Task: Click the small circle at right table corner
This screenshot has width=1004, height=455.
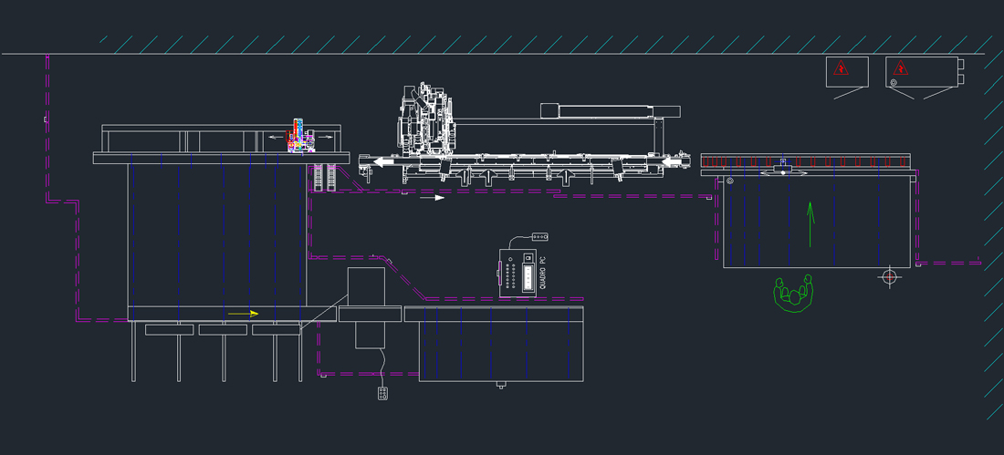Action: click(x=730, y=181)
